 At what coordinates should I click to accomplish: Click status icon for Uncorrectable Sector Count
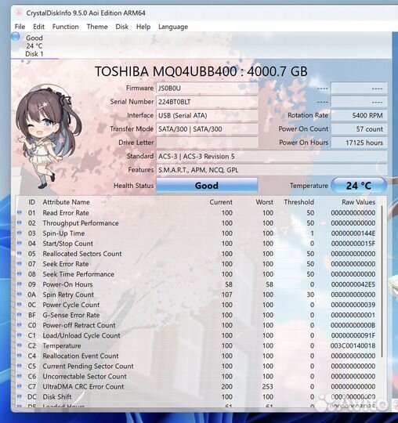click(19, 376)
